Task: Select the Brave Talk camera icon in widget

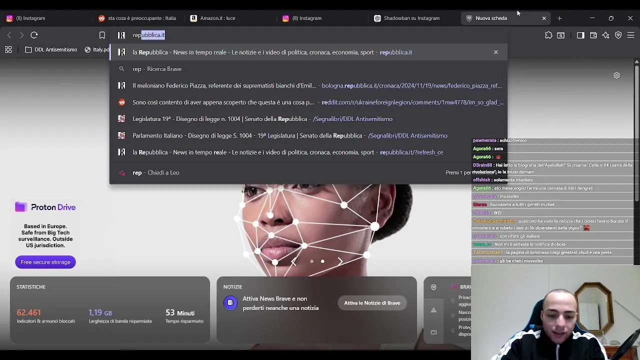Action: click(433, 332)
